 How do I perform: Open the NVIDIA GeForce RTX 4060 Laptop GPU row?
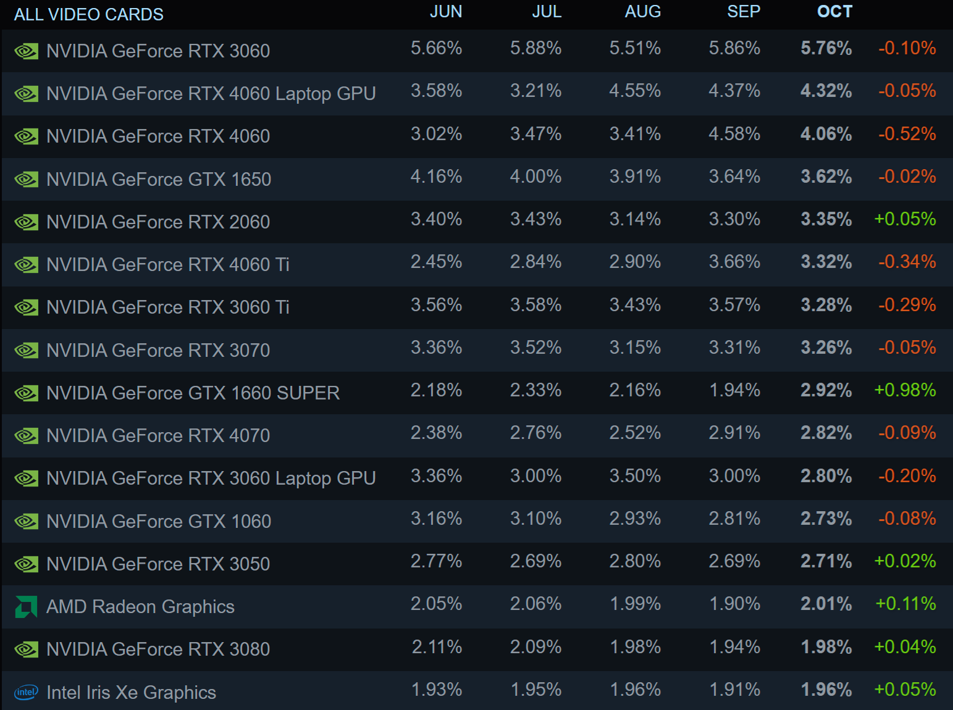tap(211, 93)
